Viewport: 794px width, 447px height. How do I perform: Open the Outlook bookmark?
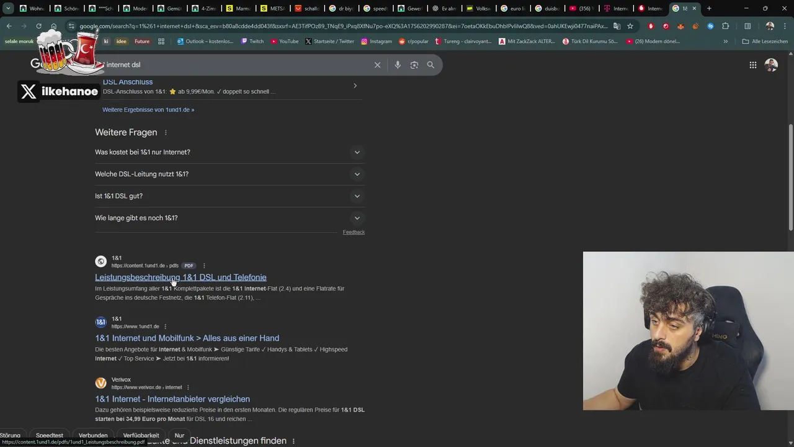(205, 41)
